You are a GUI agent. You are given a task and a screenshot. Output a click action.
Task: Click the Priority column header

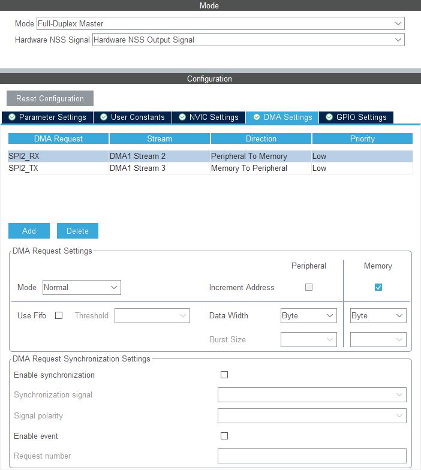pos(362,138)
